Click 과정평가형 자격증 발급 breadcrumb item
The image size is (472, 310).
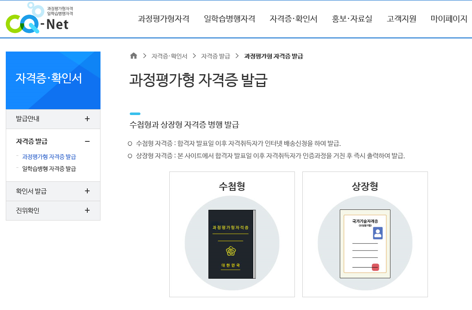273,56
